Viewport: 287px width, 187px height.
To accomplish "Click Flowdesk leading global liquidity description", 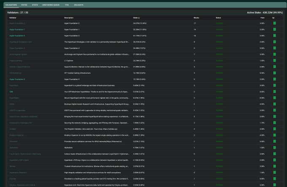I will click(97, 179).
